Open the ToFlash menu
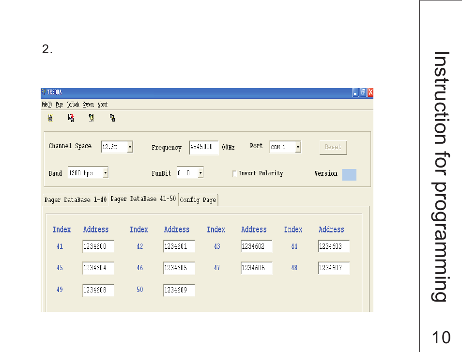 click(x=73, y=105)
